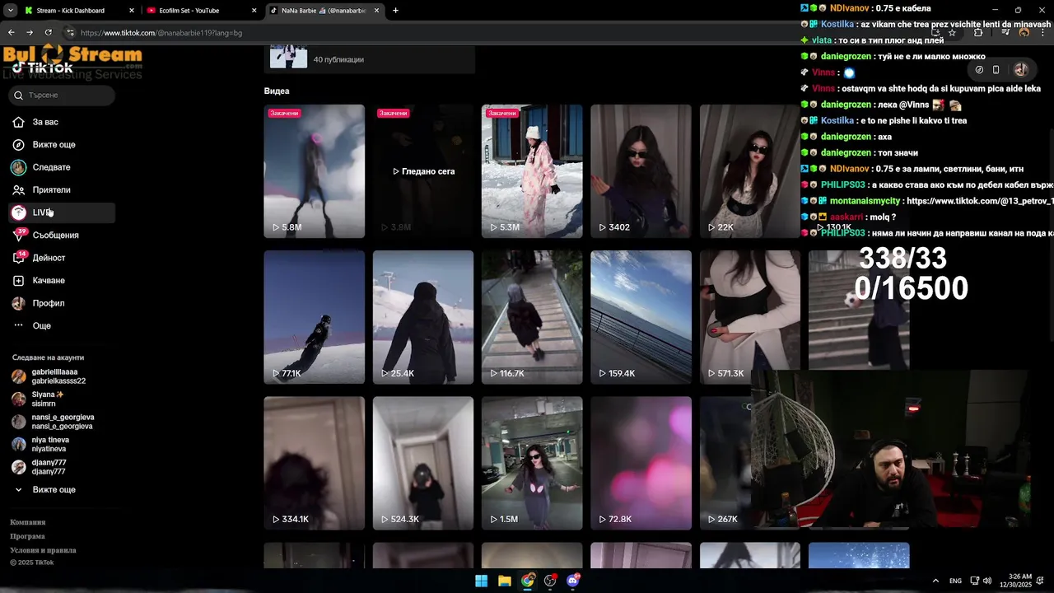This screenshot has height=593, width=1054.
Task: Open OBS icon in the taskbar
Action: tap(550, 581)
